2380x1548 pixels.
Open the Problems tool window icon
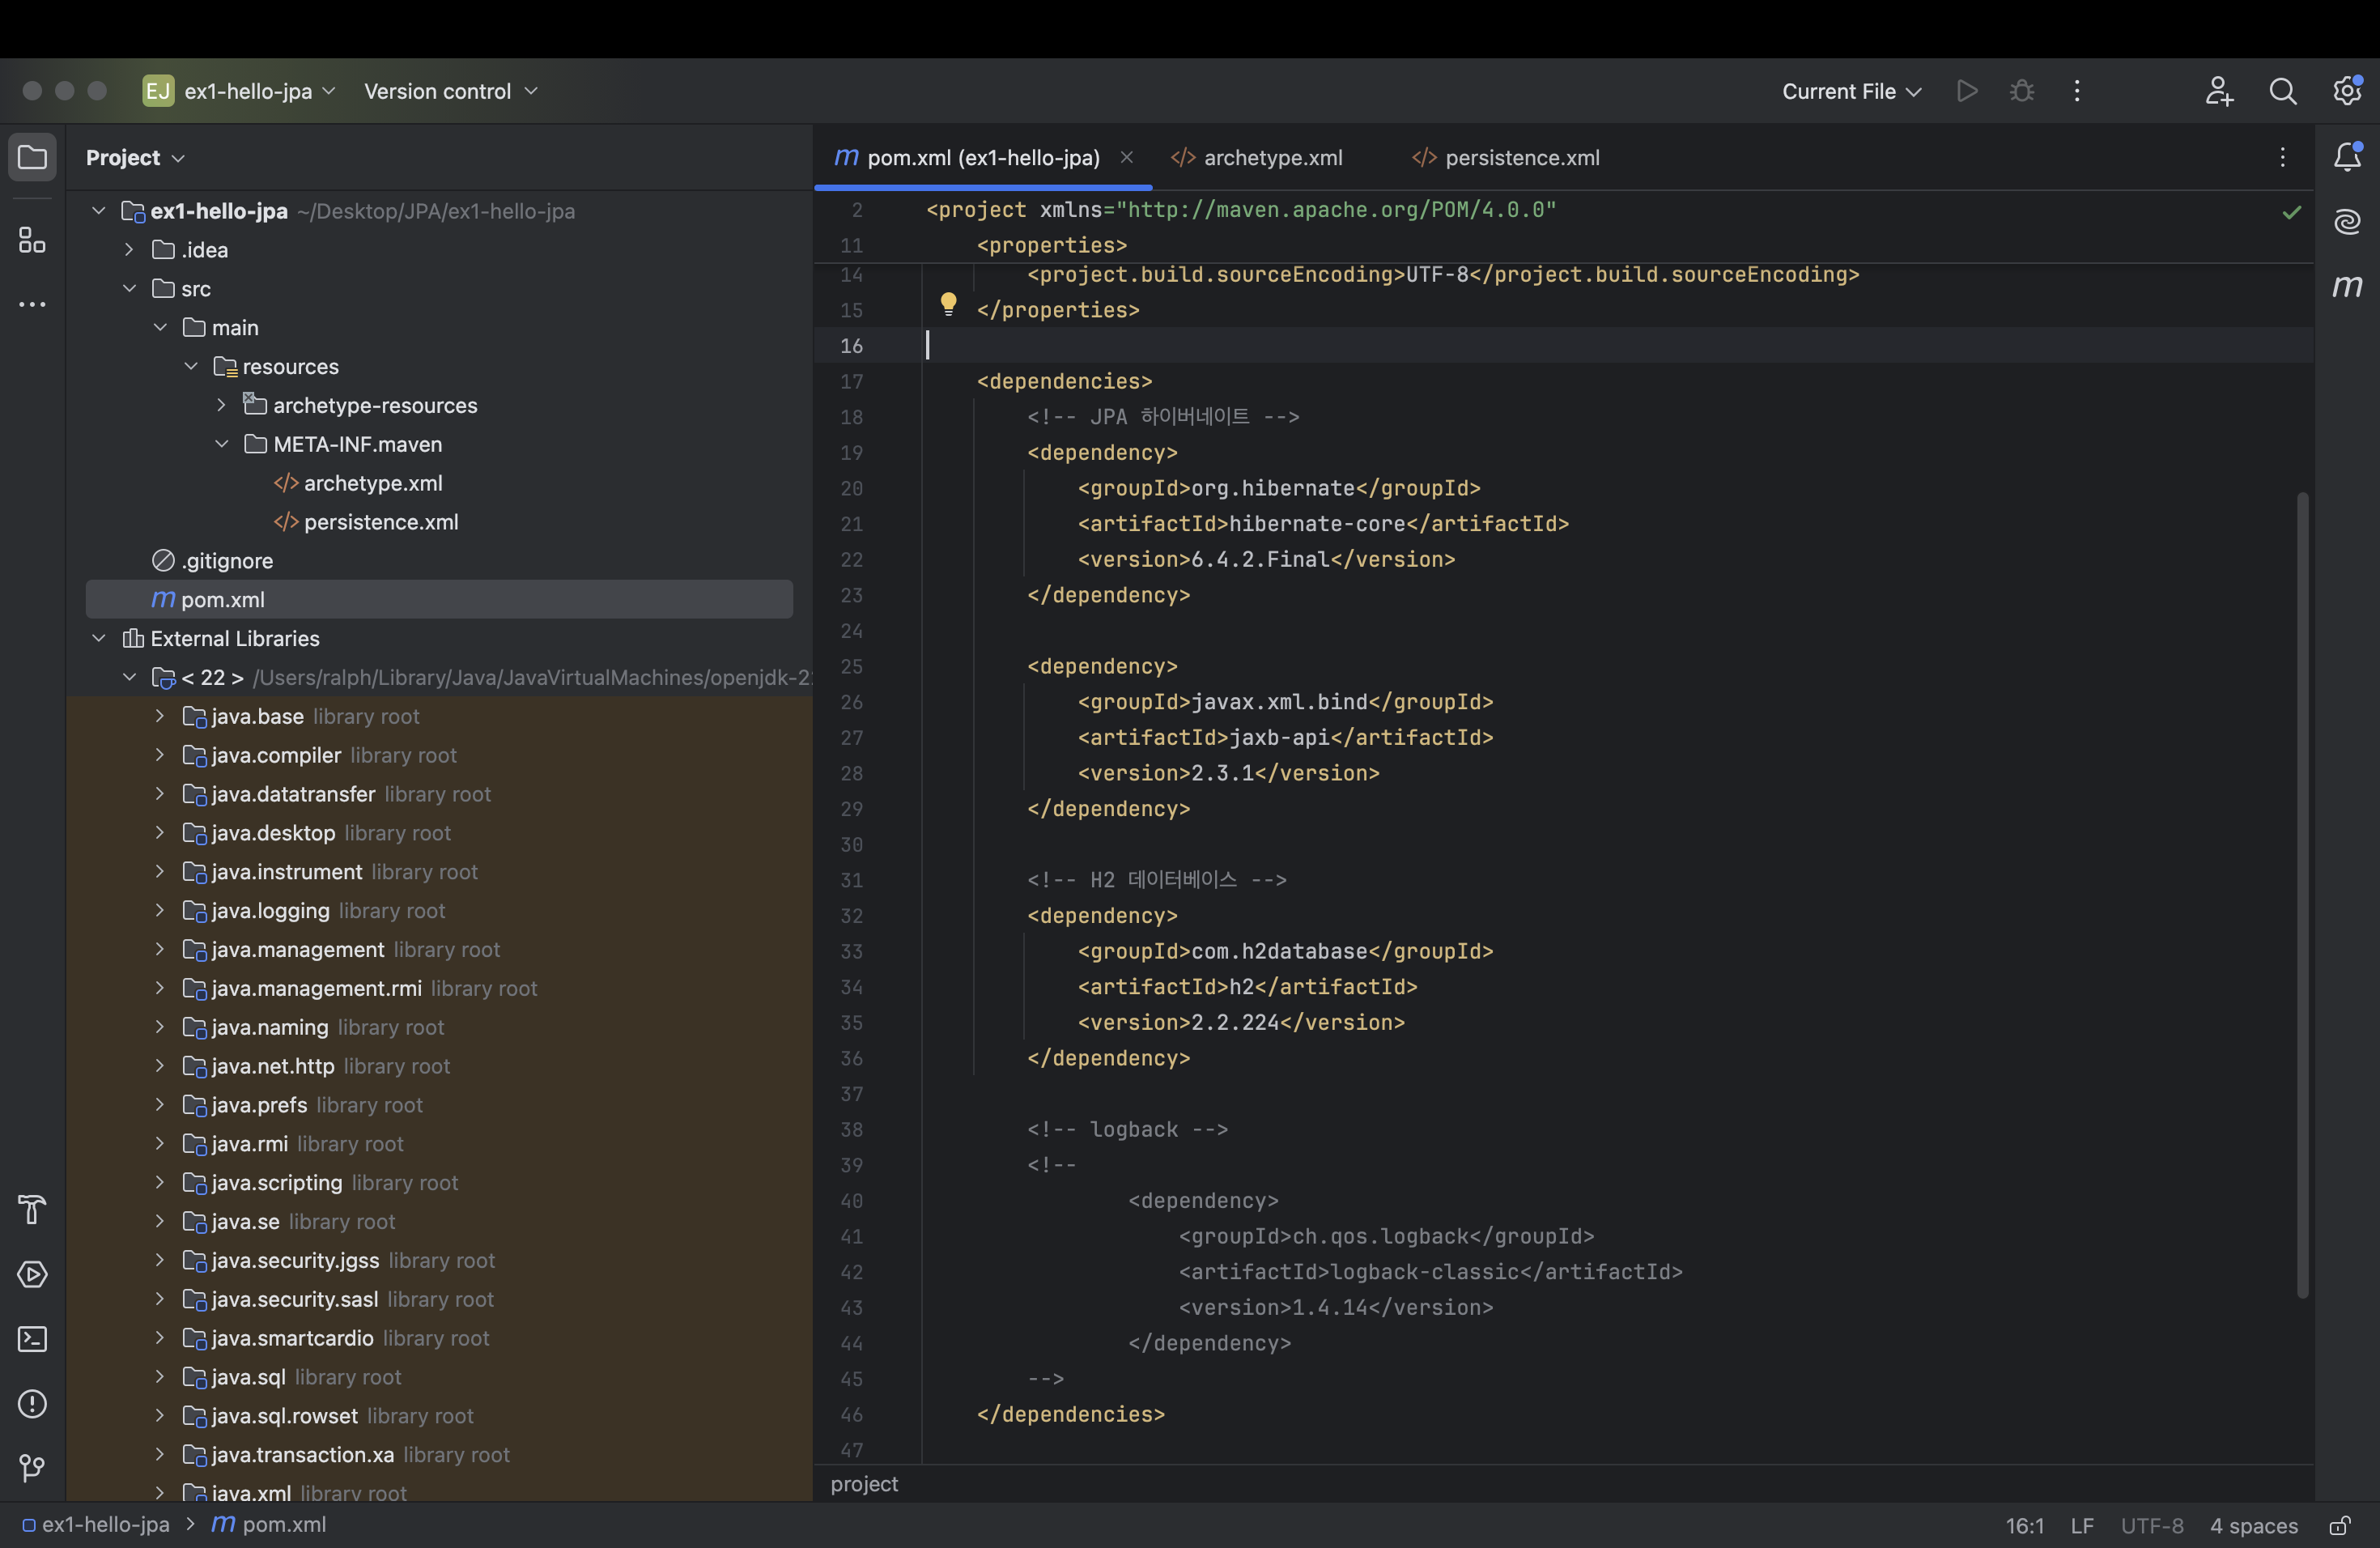(x=32, y=1404)
